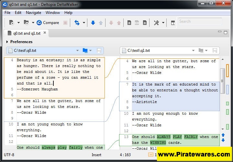Open dropdown arrow next to new file comparison
Screen dimensions: 233x162
coord(18,23)
